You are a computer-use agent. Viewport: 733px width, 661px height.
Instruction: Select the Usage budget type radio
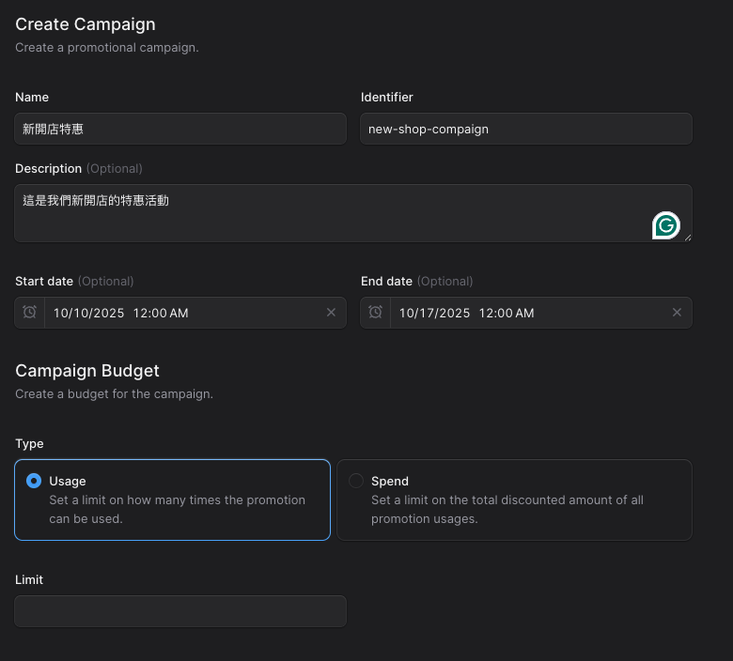34,481
